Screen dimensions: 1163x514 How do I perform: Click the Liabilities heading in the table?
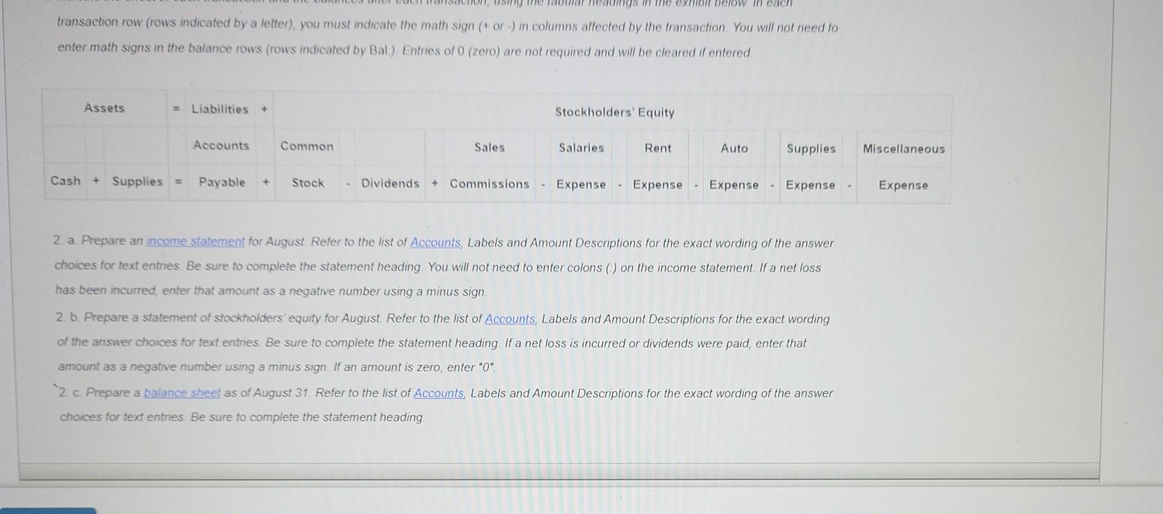pyautogui.click(x=220, y=109)
